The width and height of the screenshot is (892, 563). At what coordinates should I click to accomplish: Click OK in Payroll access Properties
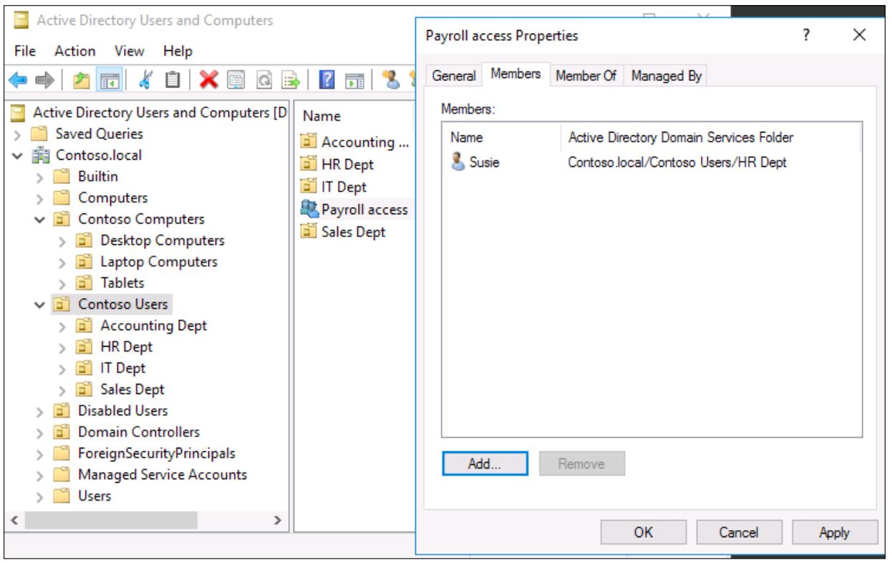tap(642, 532)
